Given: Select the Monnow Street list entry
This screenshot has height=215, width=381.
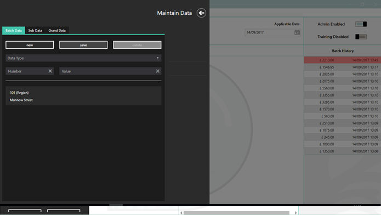Looking at the screenshot, I should (x=21, y=100).
